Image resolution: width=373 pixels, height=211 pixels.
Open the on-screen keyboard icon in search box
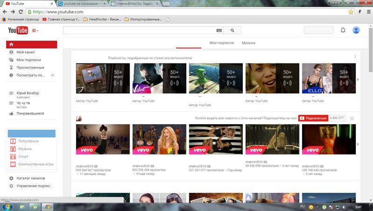219,30
